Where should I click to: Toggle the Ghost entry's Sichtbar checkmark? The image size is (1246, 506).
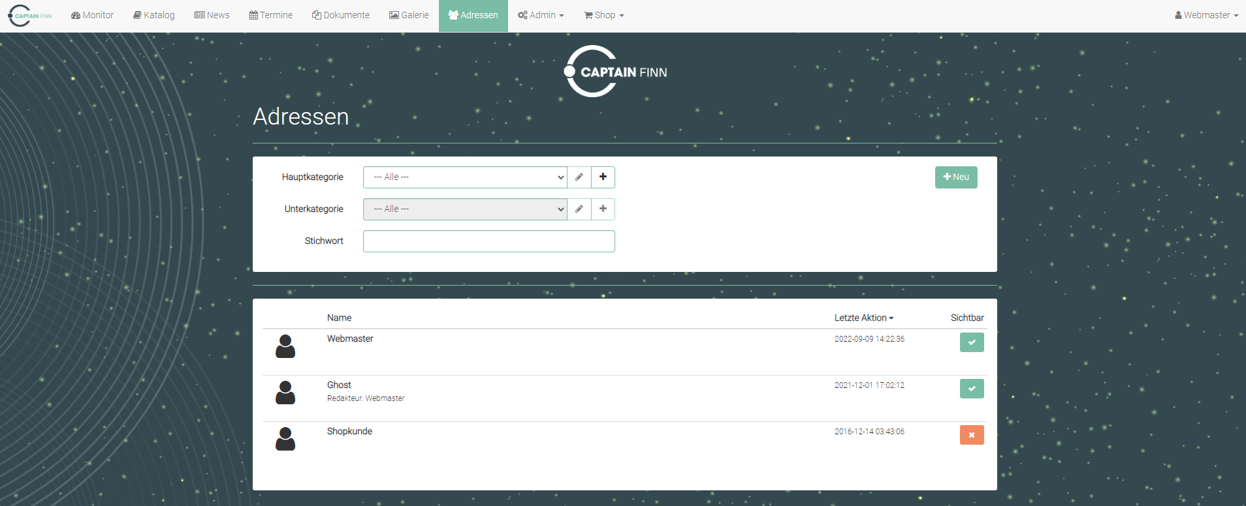971,389
